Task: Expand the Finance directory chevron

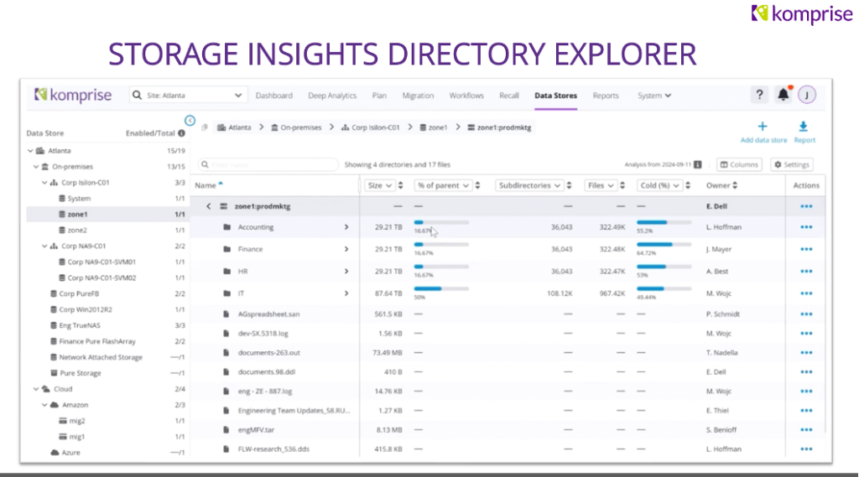Action: (x=346, y=249)
